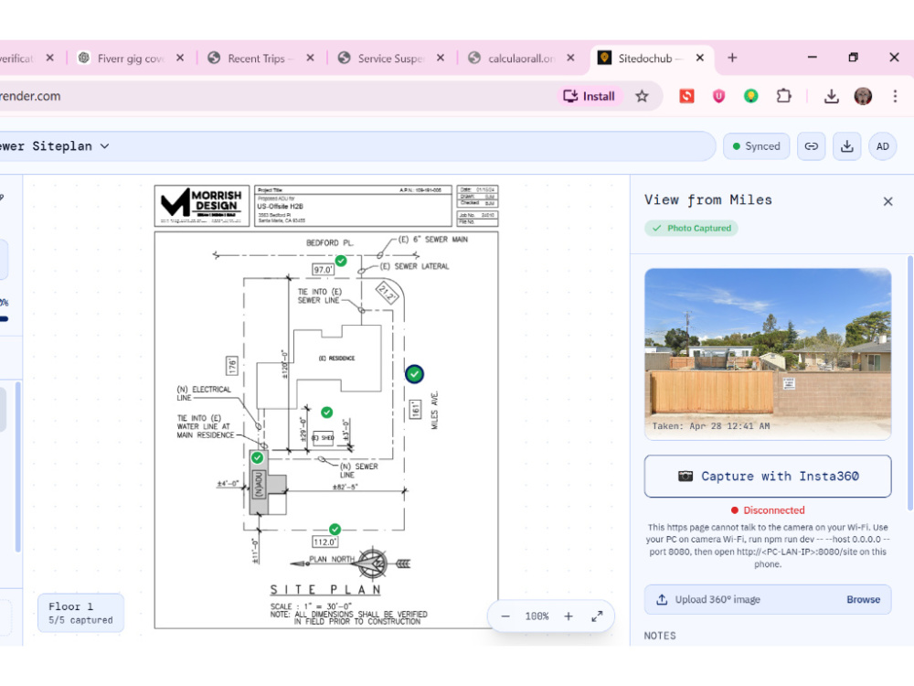Show browser downloads
This screenshot has height=686, width=914.
(831, 96)
